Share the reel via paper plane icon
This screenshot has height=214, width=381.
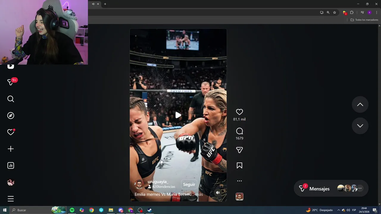click(239, 150)
